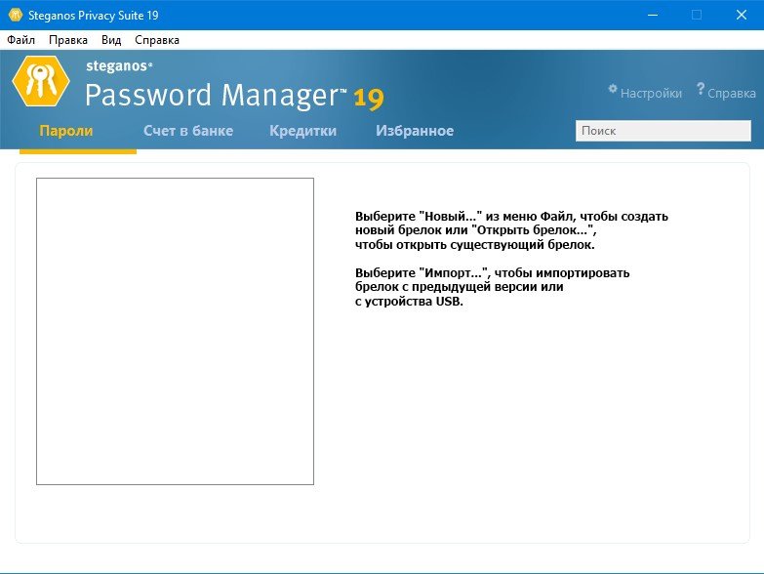764x574 pixels.
Task: Open the Вид menu
Action: [111, 40]
